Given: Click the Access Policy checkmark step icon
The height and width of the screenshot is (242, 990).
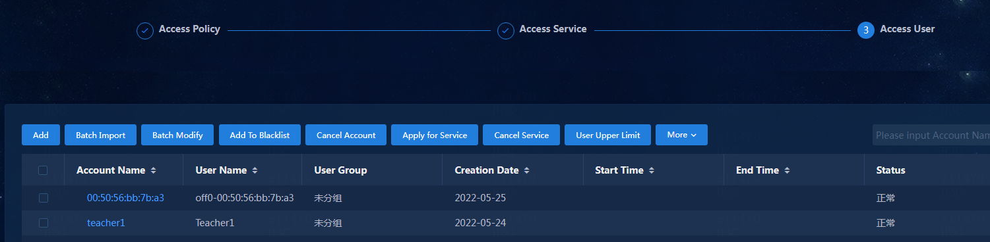Looking at the screenshot, I should (x=145, y=31).
